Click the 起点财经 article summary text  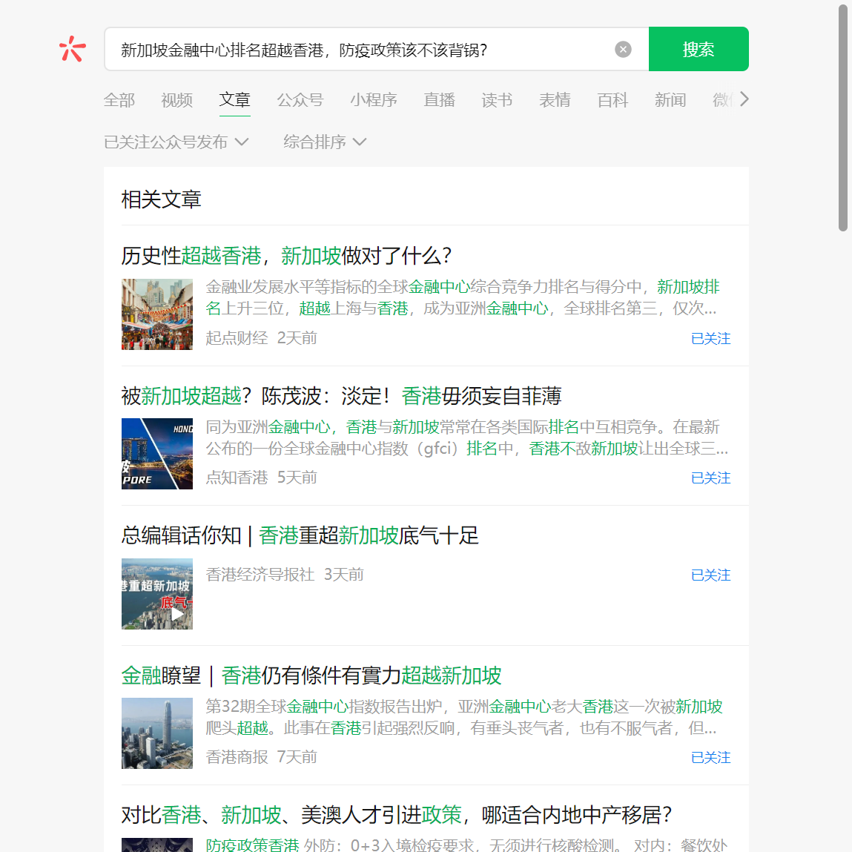pos(463,297)
